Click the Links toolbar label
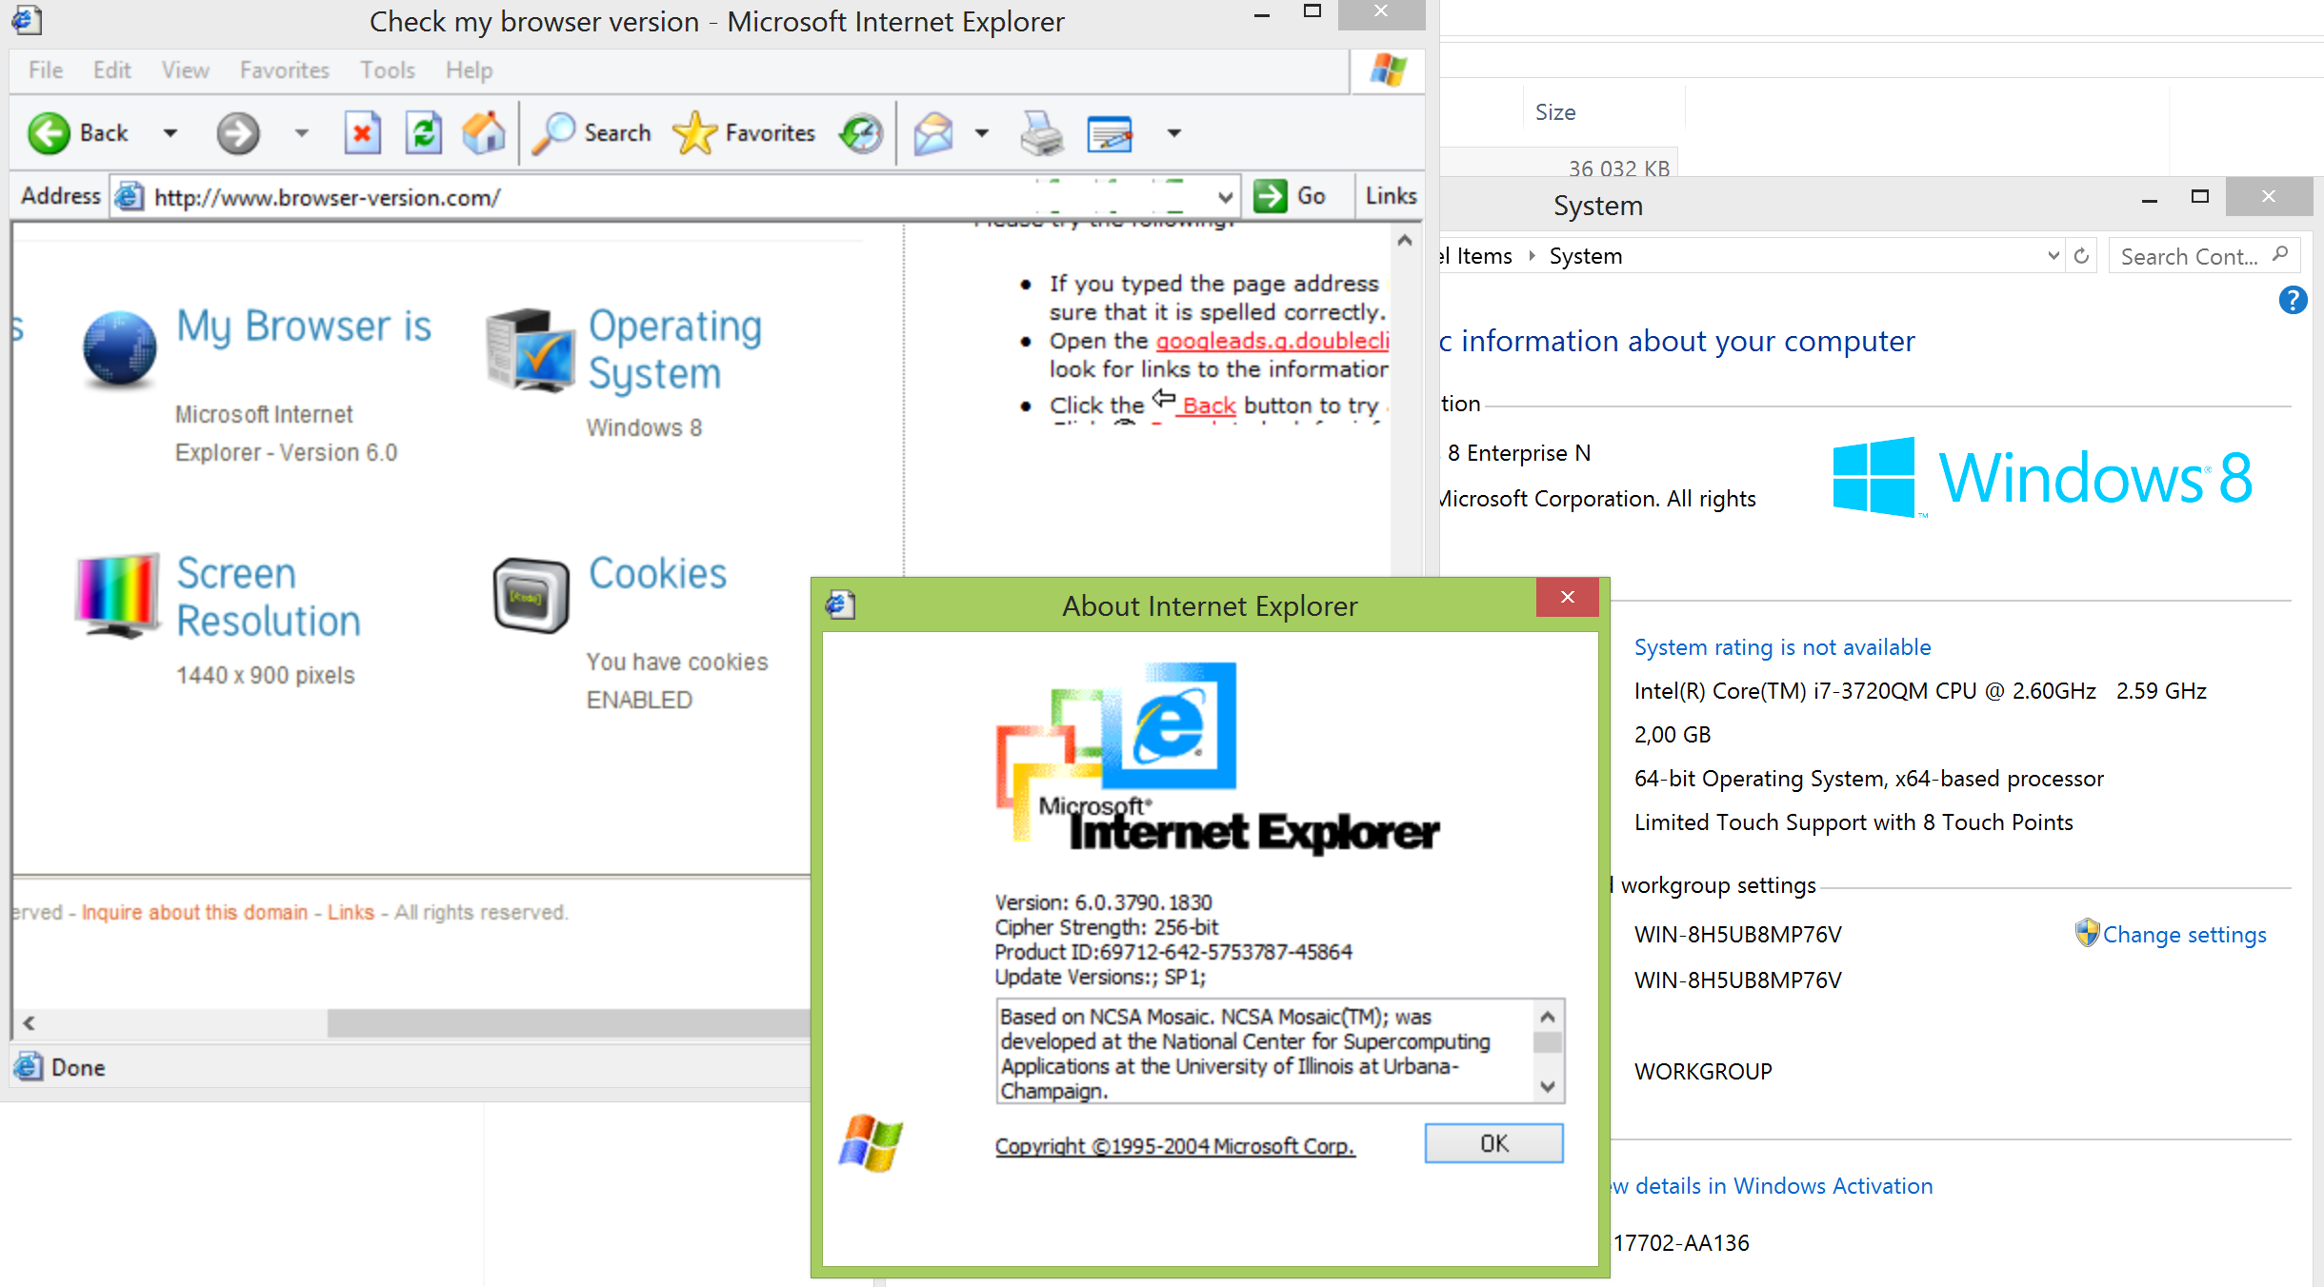 click(1391, 196)
